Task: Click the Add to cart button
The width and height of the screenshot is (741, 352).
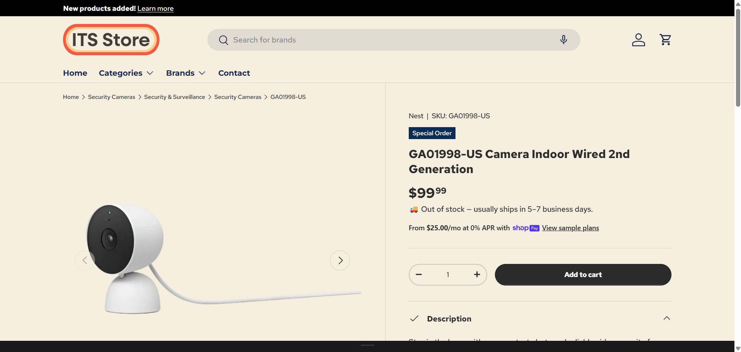Action: (x=583, y=275)
